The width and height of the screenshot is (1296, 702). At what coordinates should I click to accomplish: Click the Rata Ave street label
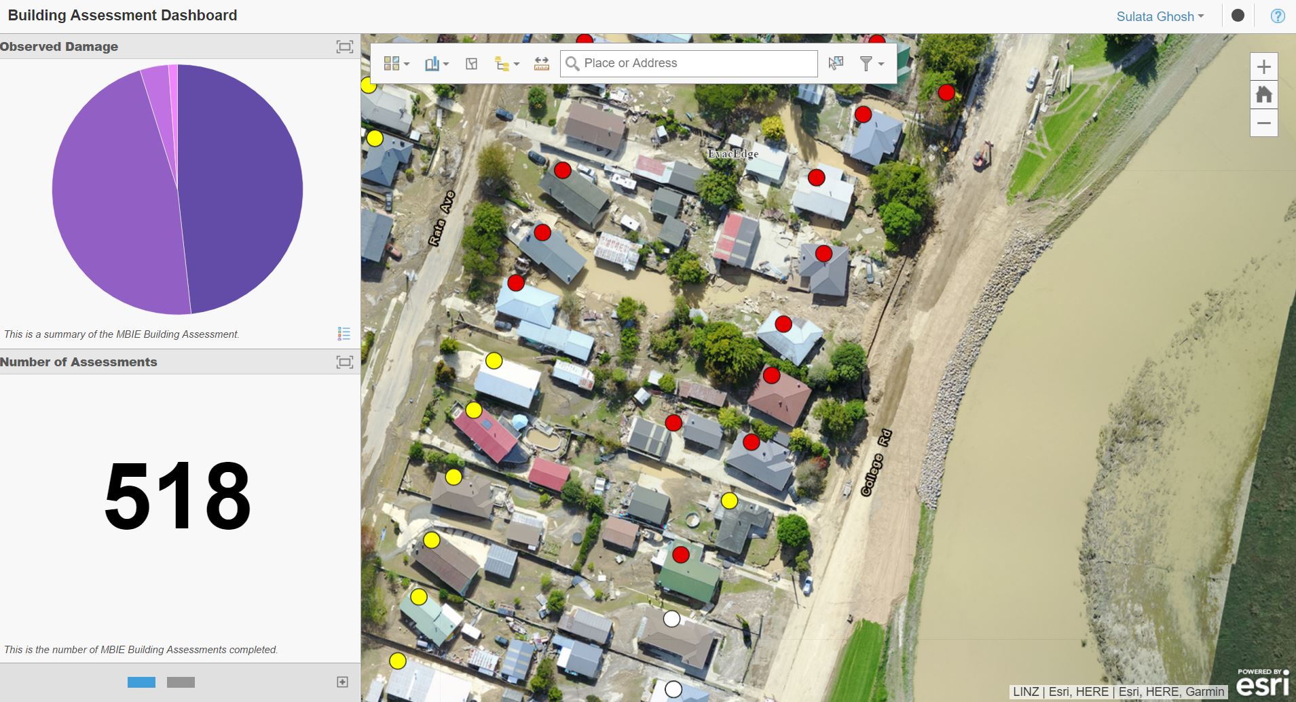[x=441, y=218]
